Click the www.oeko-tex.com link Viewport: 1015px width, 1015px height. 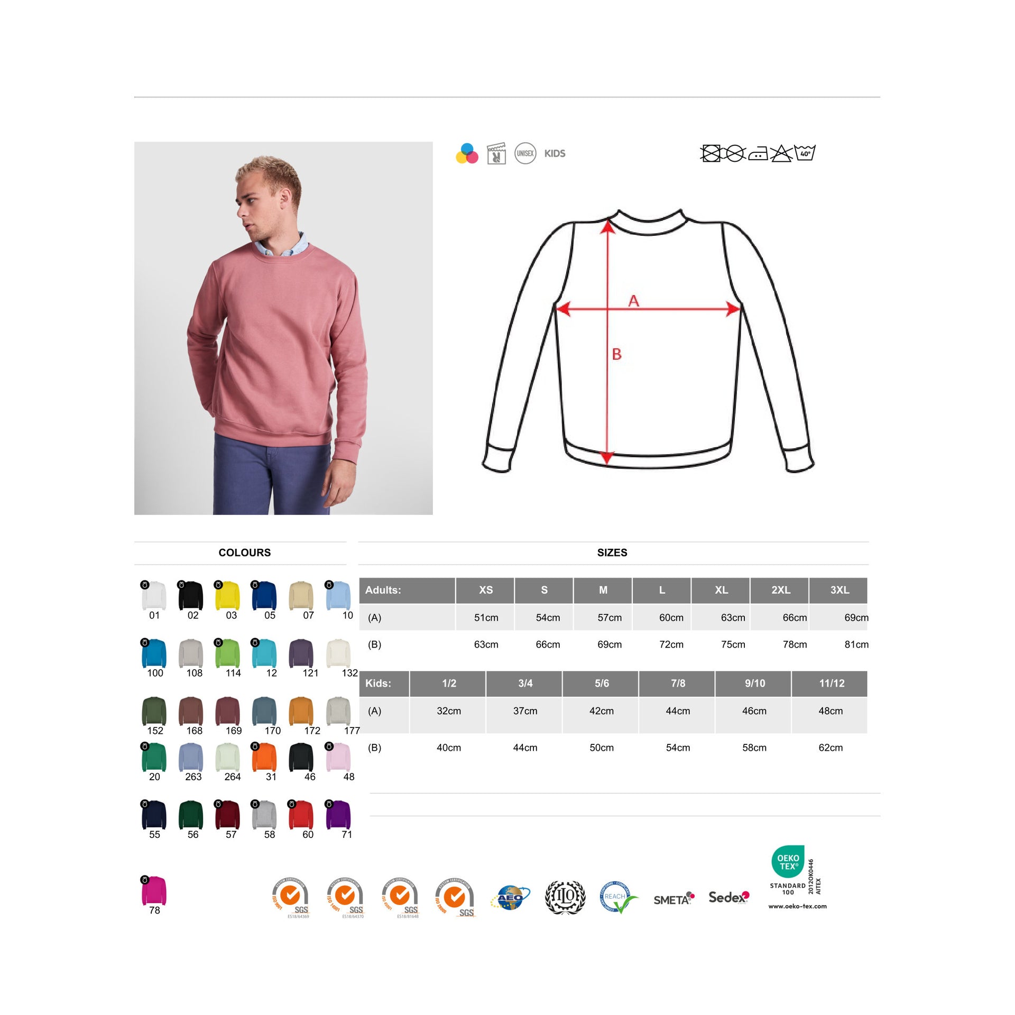(x=797, y=906)
